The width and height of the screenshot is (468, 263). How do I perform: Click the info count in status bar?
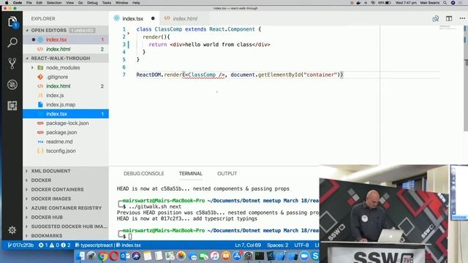66,245
